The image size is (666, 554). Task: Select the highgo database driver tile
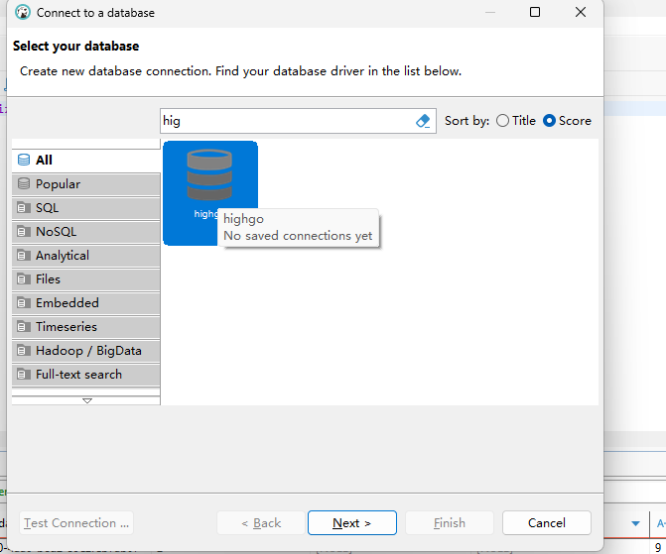209,193
